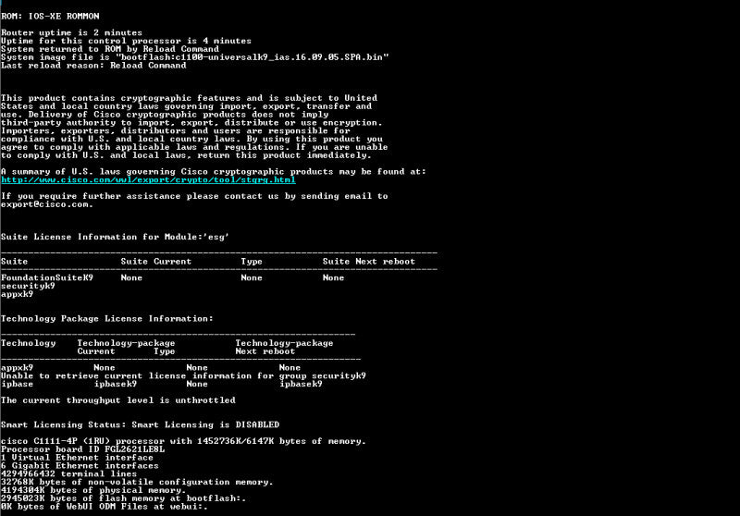Click the 'System returned to ROM by Reload Command' line

click(x=110, y=49)
